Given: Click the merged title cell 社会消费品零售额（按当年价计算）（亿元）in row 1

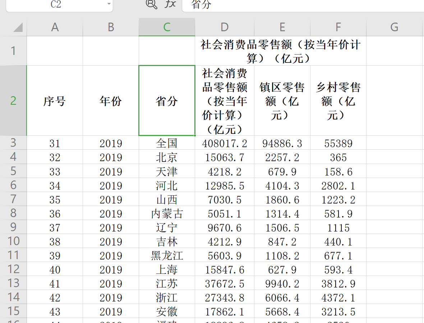Looking at the screenshot, I should (280, 51).
